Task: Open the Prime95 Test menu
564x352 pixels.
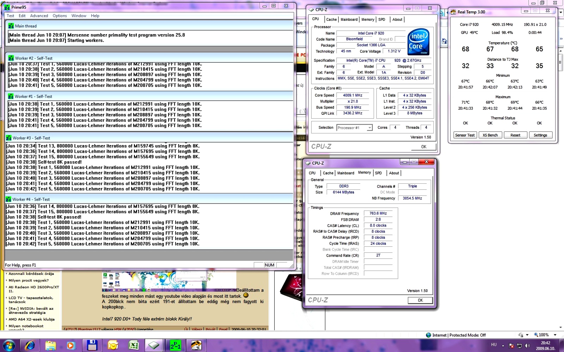Action: click(11, 16)
